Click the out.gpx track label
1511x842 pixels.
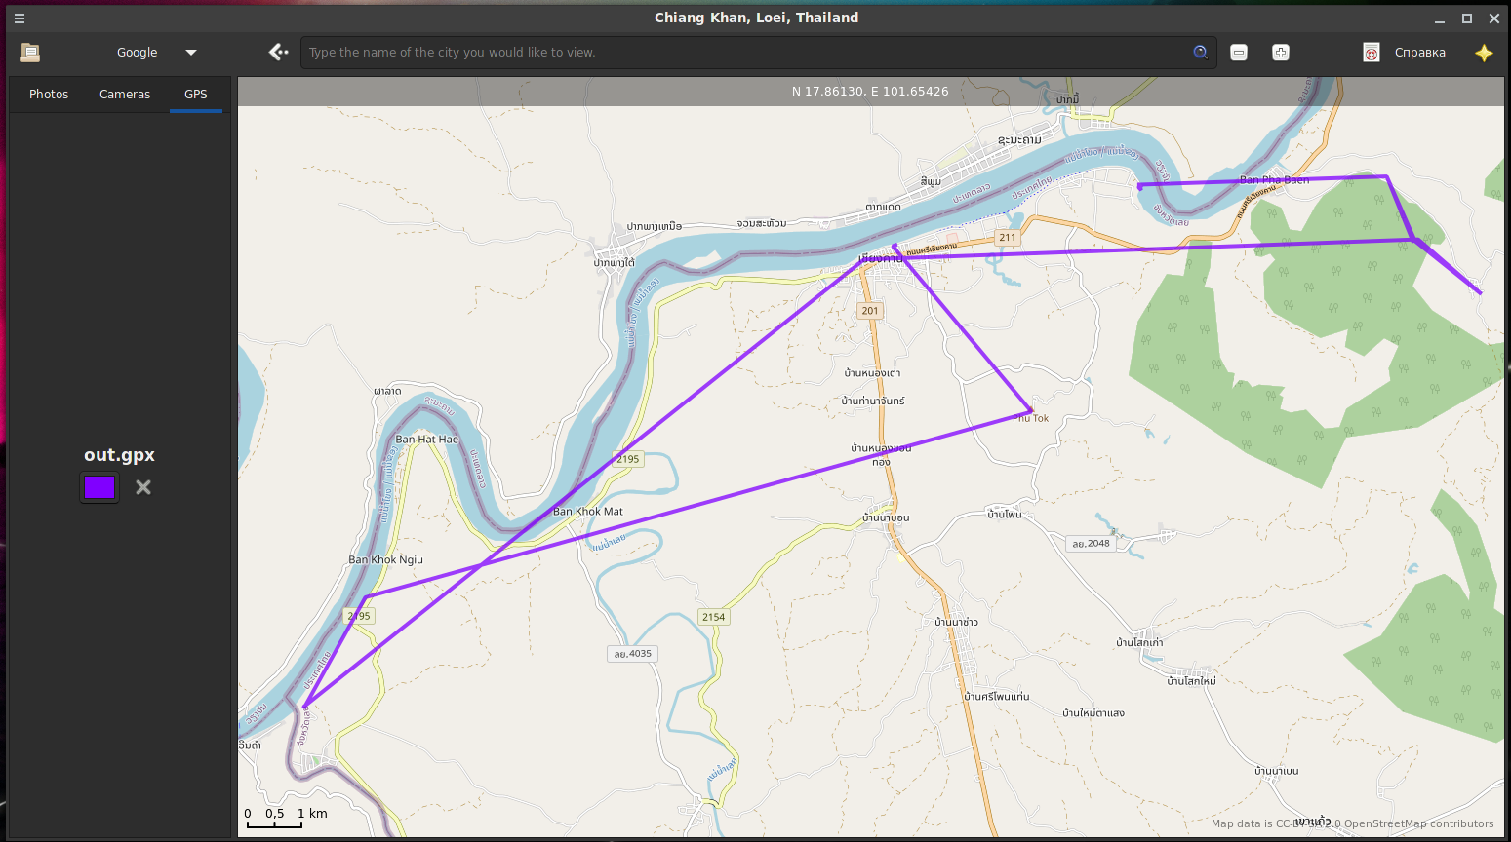pos(119,455)
